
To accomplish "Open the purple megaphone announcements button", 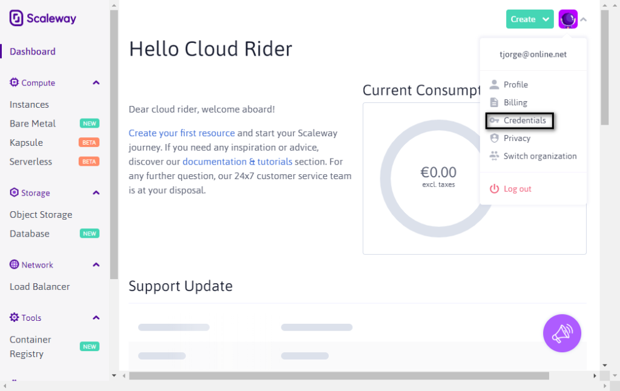I will (562, 333).
